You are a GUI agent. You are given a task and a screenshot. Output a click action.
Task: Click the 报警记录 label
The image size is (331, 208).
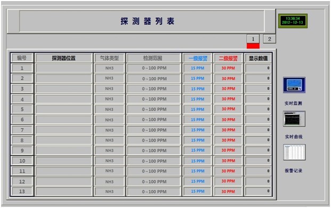(x=294, y=170)
